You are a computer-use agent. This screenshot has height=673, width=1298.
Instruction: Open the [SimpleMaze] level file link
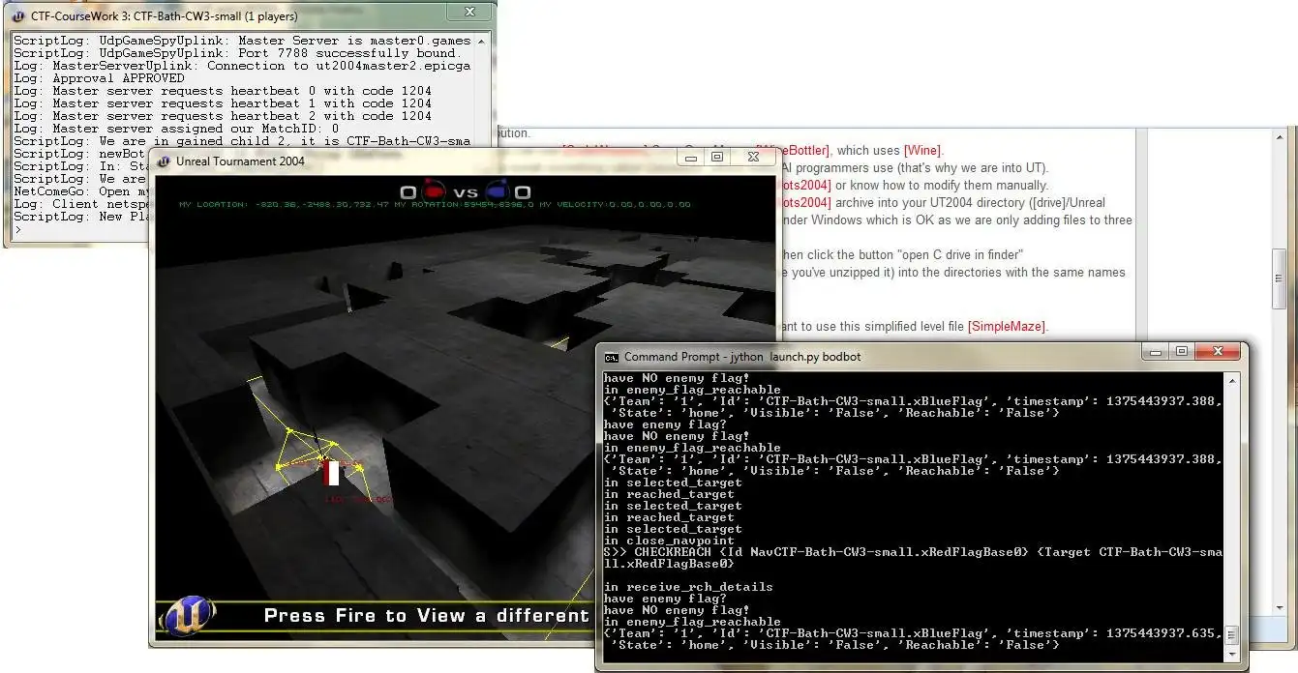tap(1008, 326)
